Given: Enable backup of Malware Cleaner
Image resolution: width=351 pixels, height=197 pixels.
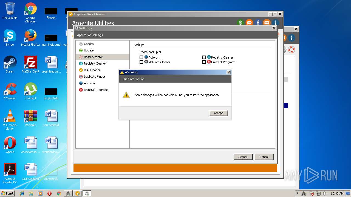Looking at the screenshot, I should (141, 62).
